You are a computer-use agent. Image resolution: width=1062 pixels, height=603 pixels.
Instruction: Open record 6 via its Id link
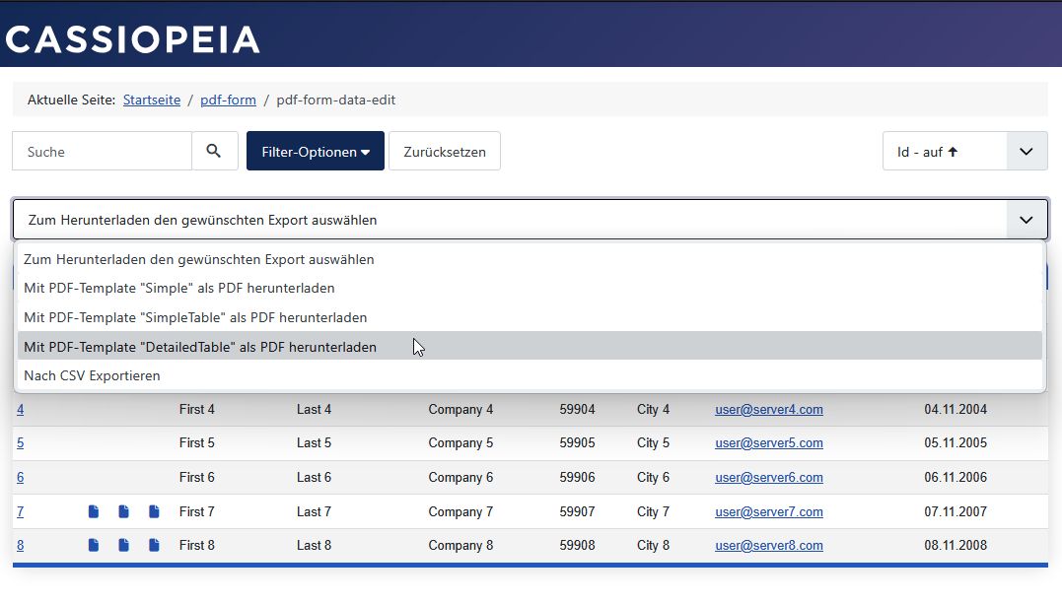(20, 477)
